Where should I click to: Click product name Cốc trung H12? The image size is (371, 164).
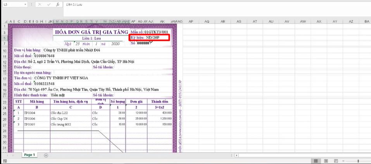coord(61,124)
